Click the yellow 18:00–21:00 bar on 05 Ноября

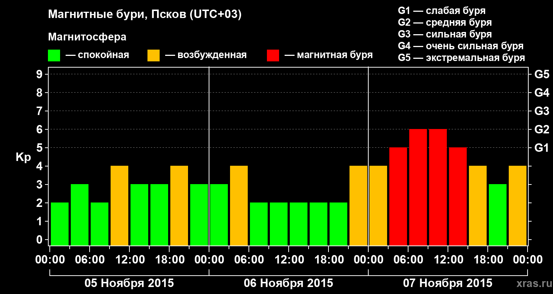179,206
